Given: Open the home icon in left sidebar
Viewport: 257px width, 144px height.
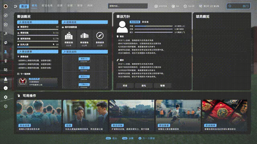Looking at the screenshot, I should 6,24.
